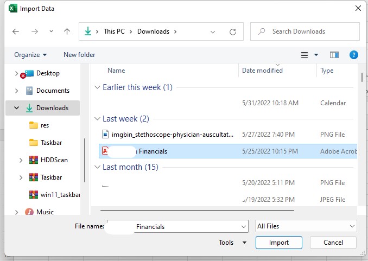The height and width of the screenshot is (261, 368).
Task: Select Desktop in navigation pane
Action: (48, 73)
